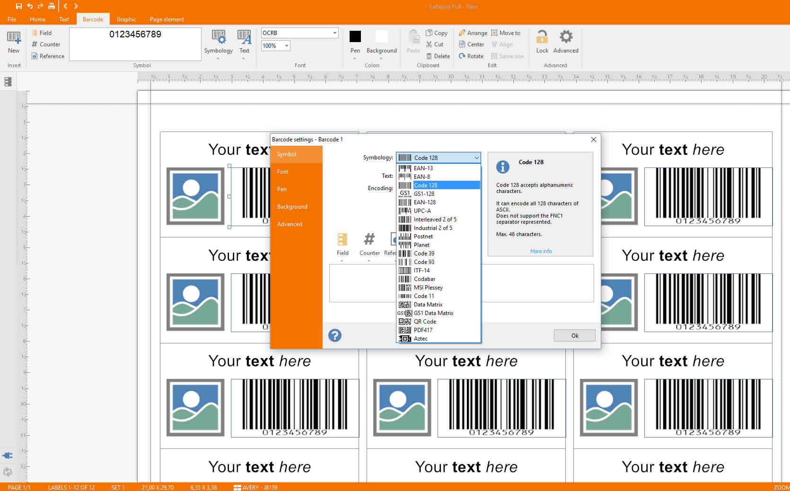Choose QR Code from symbology list
This screenshot has height=491, width=790.
coord(439,321)
